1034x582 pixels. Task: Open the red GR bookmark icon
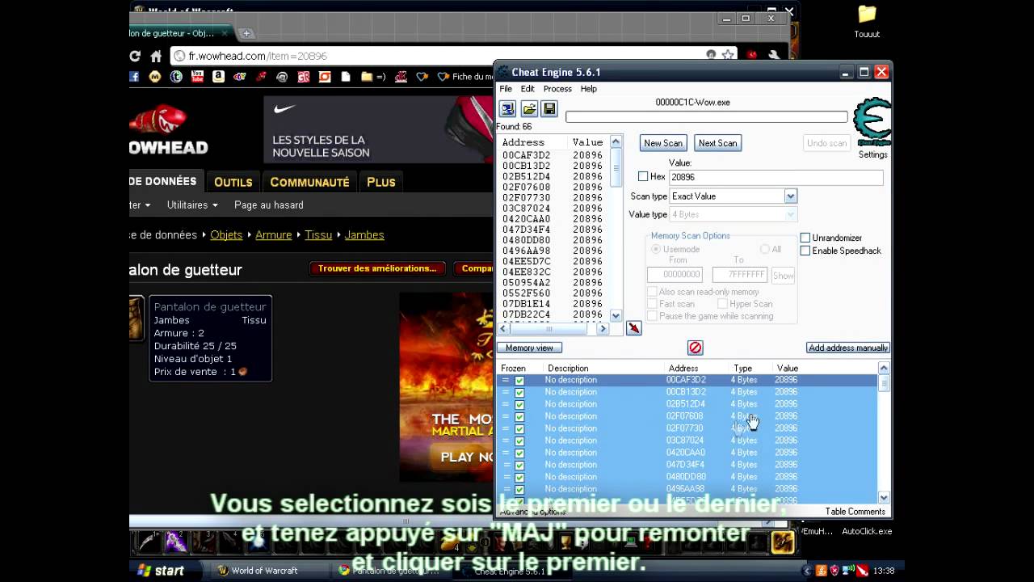(304, 77)
